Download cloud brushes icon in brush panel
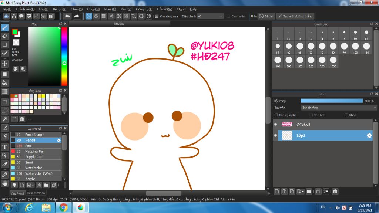379x213 pixels. click(x=14, y=185)
